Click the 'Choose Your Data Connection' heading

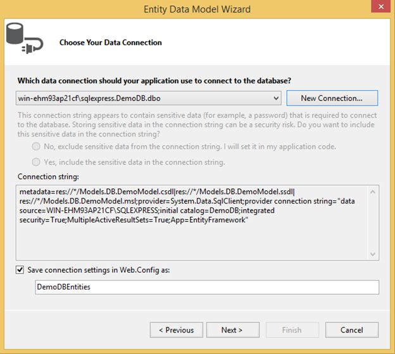(111, 42)
